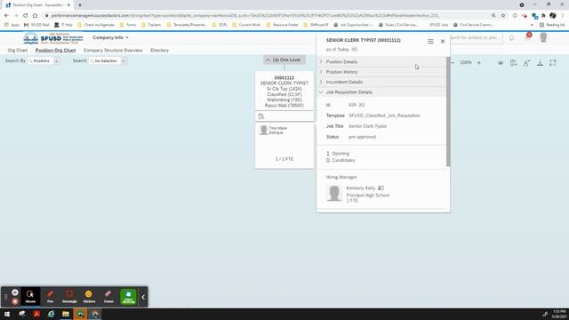Click the add position icon in chart toolbar

513,63
